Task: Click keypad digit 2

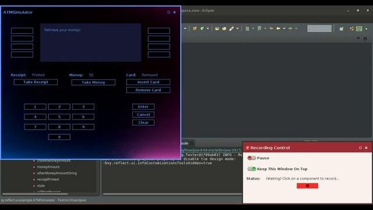Action: coord(59,107)
